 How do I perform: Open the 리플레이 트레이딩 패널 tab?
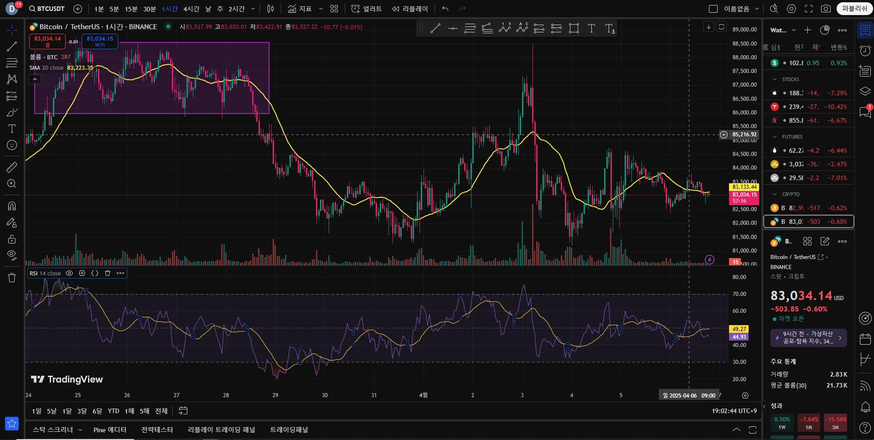pos(222,430)
